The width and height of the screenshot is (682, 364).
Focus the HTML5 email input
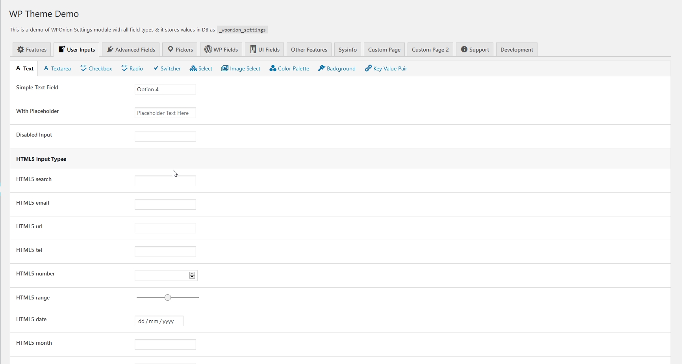point(165,205)
